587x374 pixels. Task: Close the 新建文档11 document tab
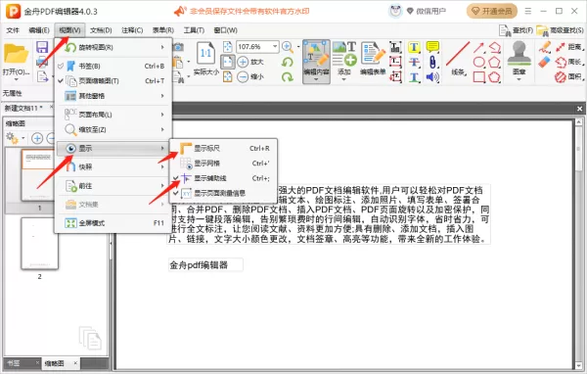(x=51, y=108)
